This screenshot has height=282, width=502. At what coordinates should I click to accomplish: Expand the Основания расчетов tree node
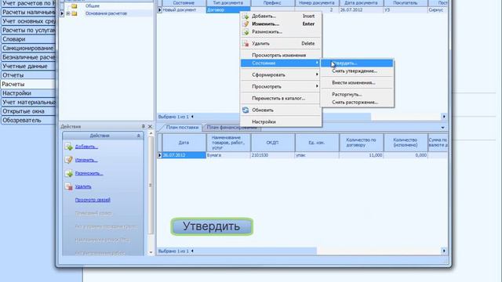coord(68,13)
